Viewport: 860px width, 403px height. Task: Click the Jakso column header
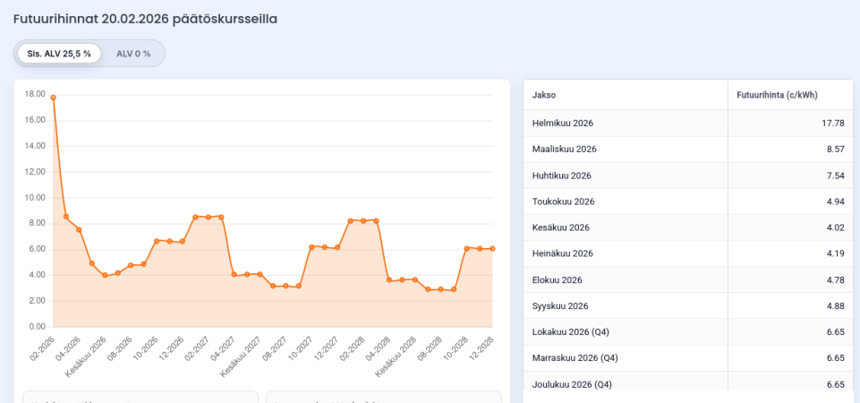point(544,95)
